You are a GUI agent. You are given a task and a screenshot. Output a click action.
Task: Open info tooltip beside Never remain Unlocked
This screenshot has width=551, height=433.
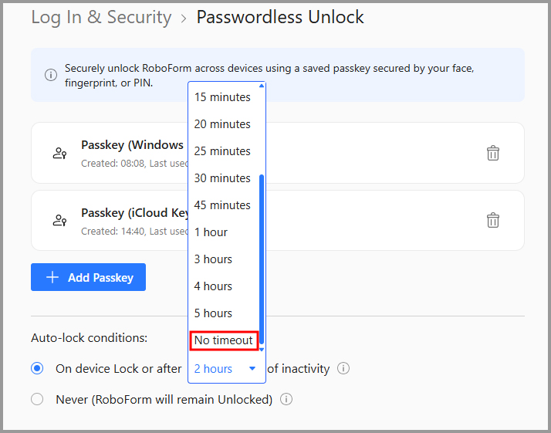[286, 399]
